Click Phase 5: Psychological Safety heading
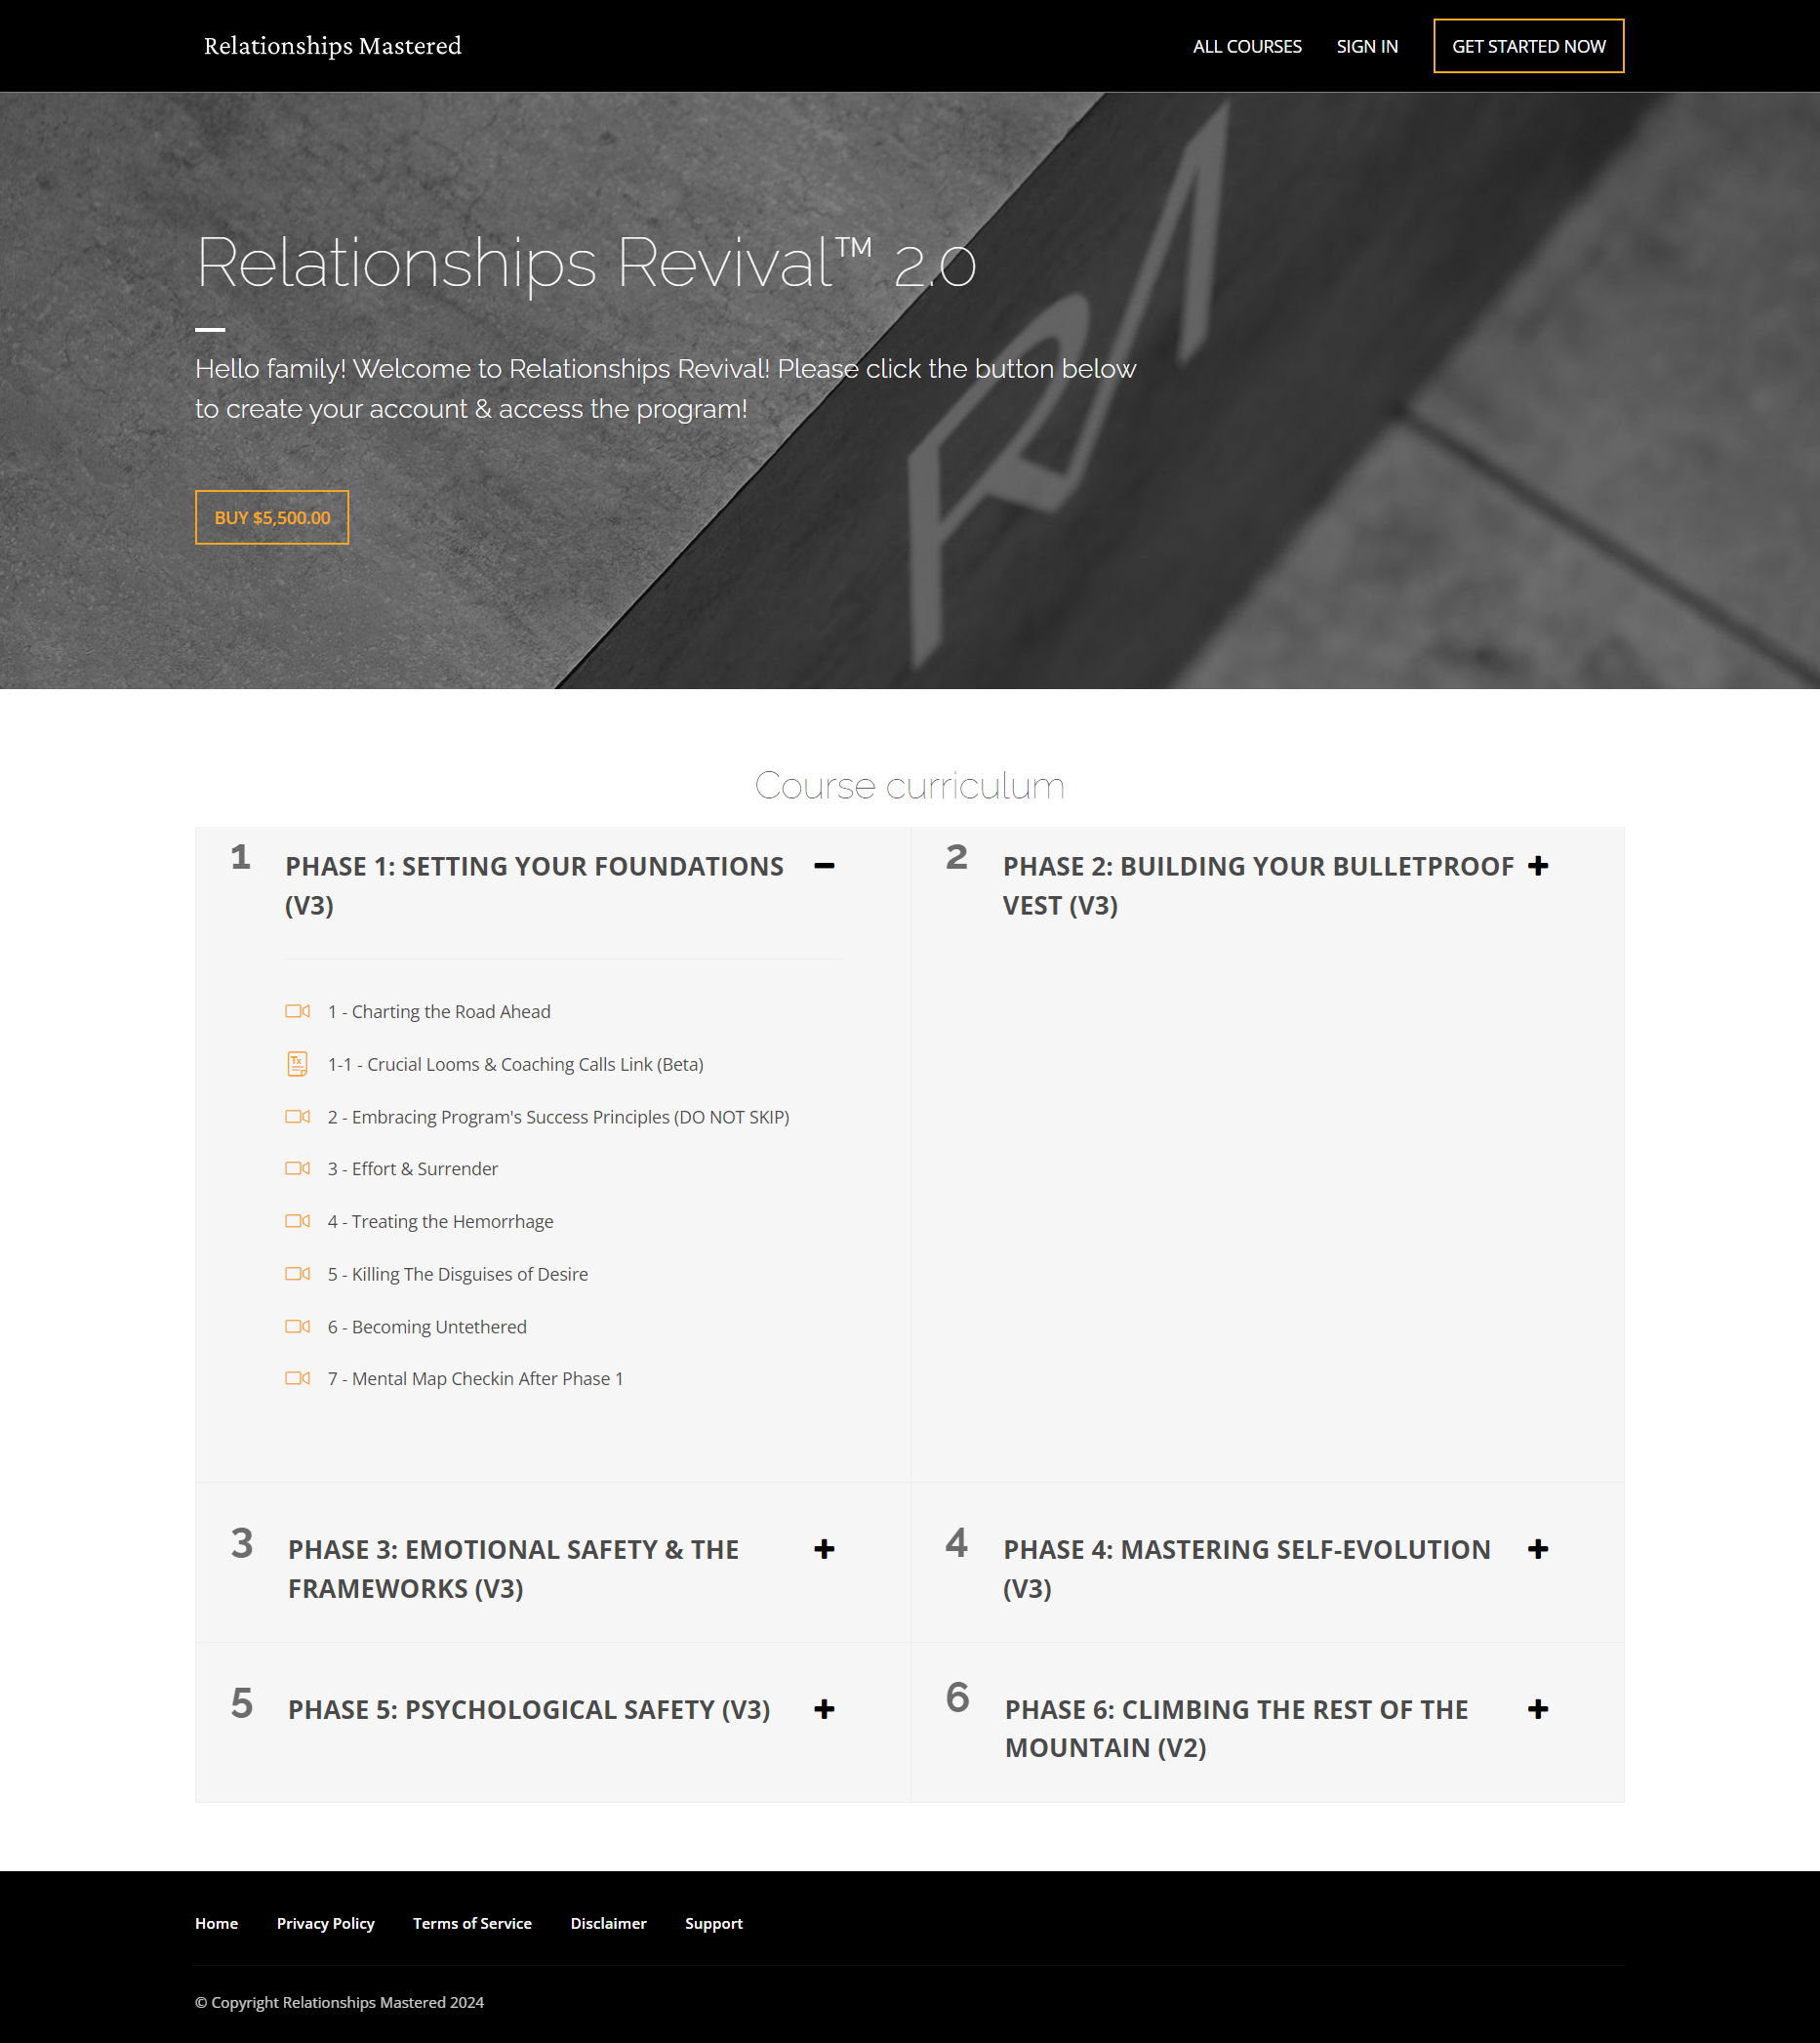This screenshot has width=1820, height=2043. point(529,1709)
